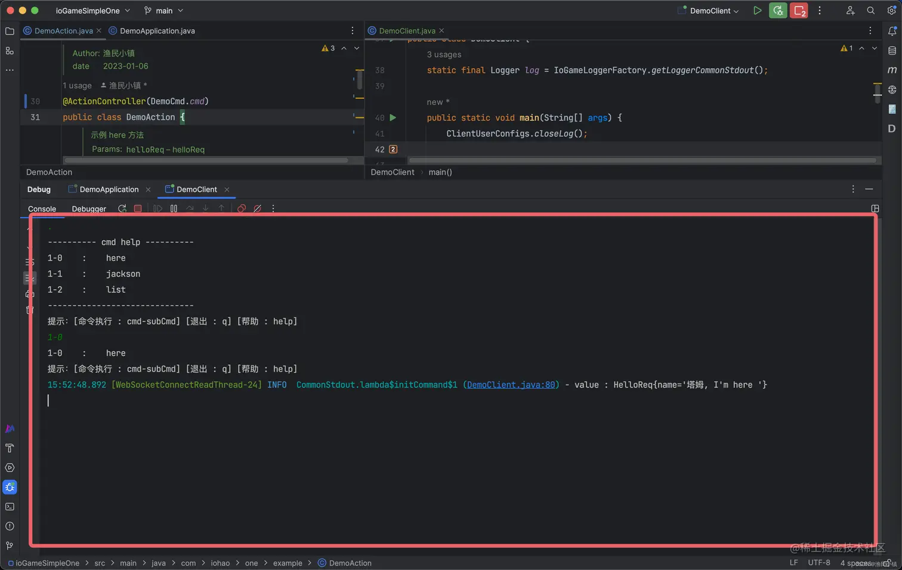Go to next warning in DemoClient editor

875,48
